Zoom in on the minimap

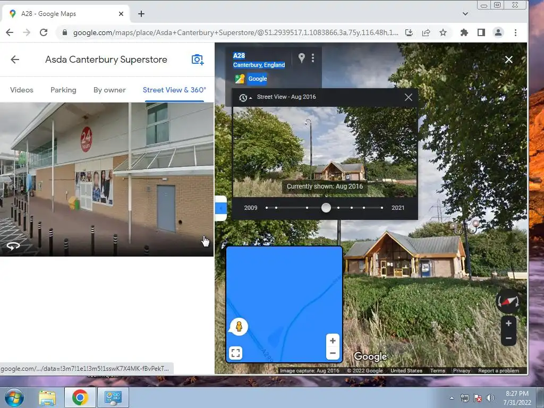[333, 341]
